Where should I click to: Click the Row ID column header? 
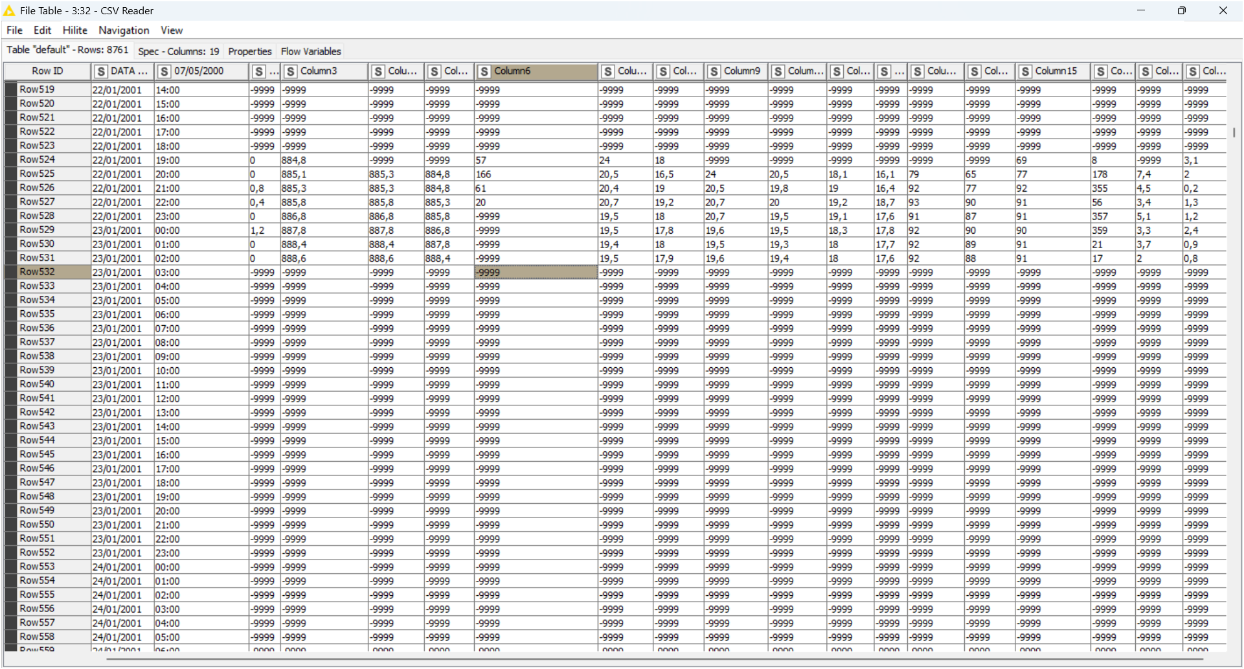coord(47,71)
